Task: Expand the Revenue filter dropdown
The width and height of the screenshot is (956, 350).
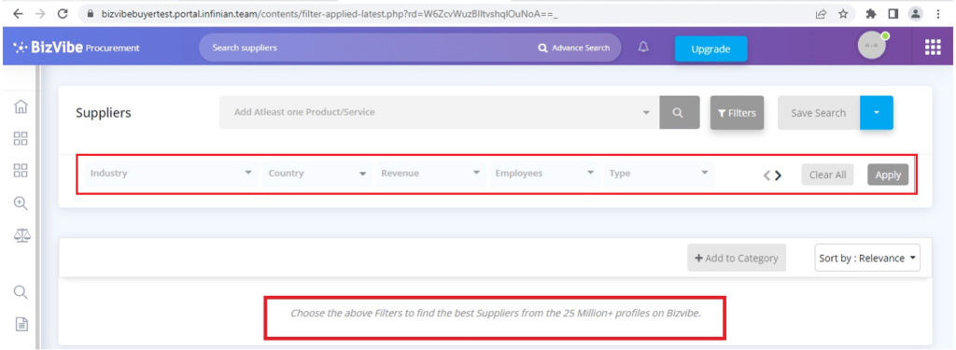Action: coord(430,174)
